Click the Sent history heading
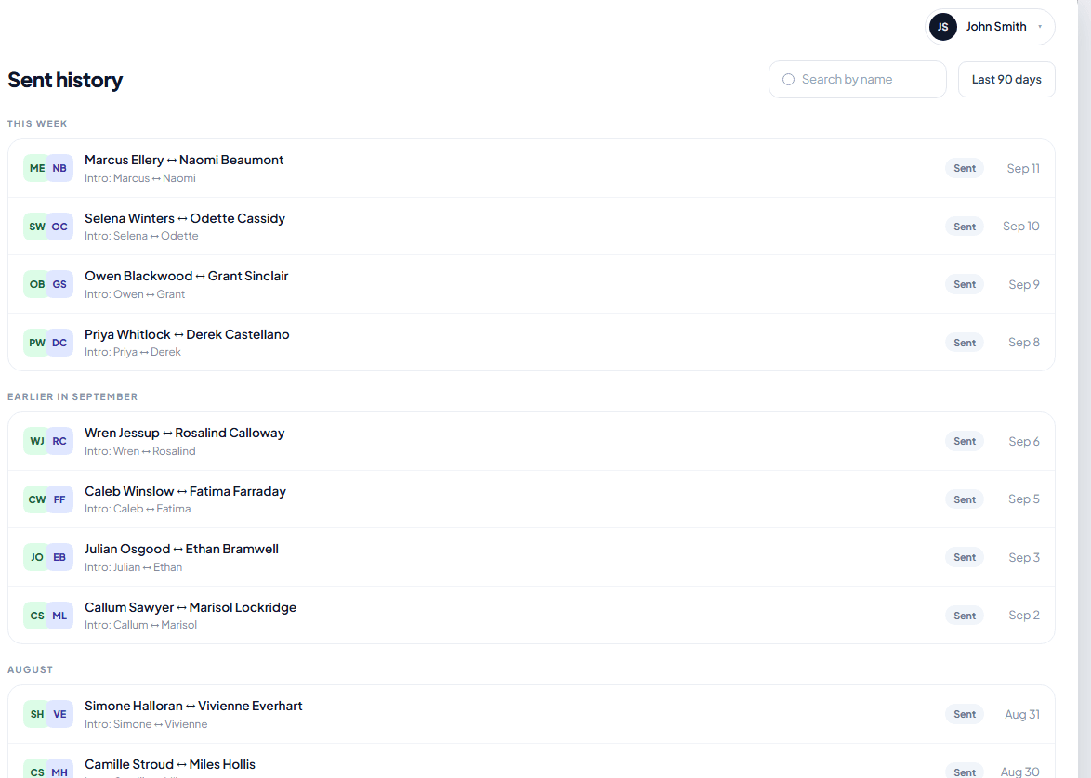 click(x=65, y=80)
